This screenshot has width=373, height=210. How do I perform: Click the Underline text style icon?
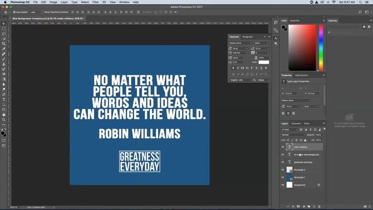[261, 68]
